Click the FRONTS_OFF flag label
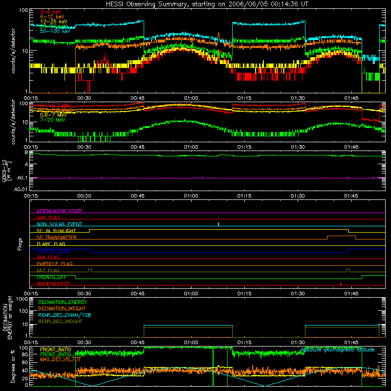Screen dimensions: 391x391 click(51, 277)
